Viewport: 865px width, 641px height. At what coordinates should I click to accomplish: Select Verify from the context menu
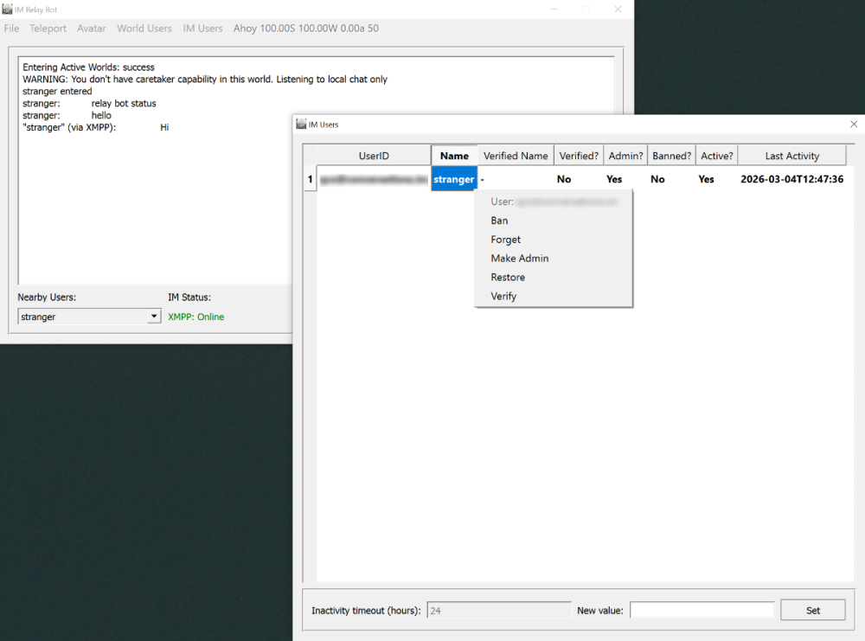(503, 296)
